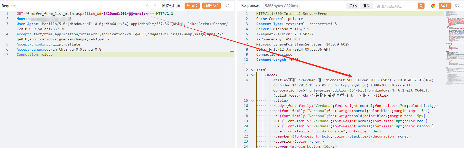Click the Server: Microsoft-IIS/7.5 line
Screen dimensions: 464x148
point(283,29)
